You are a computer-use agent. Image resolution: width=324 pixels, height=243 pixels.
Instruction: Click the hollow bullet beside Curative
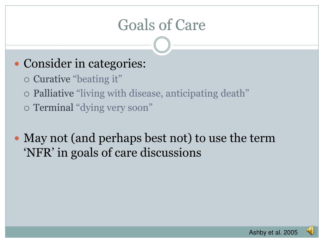(27, 80)
